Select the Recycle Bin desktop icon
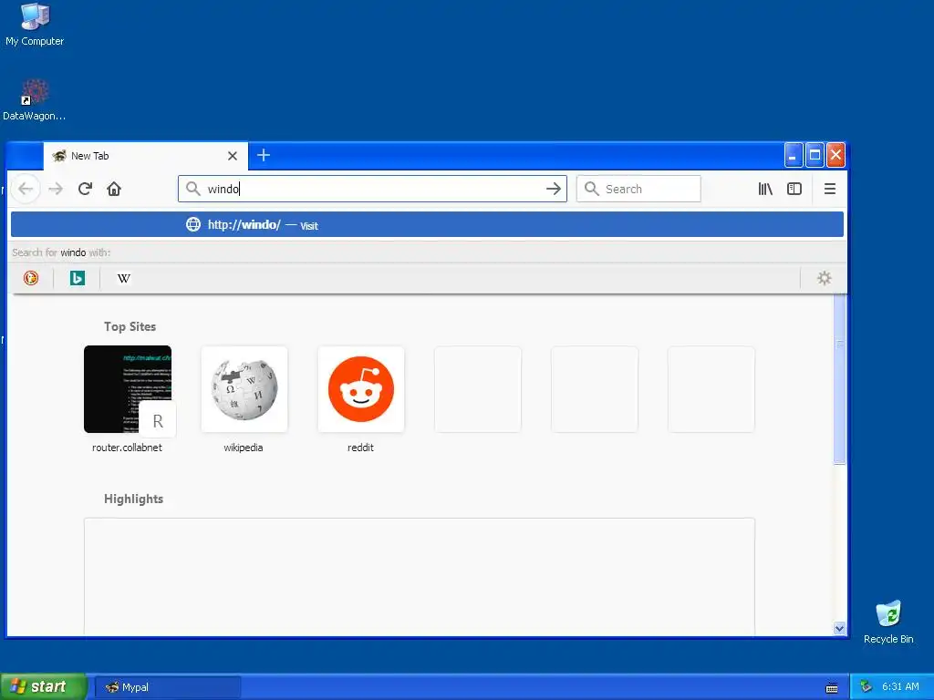Image resolution: width=934 pixels, height=700 pixels. tap(888, 622)
